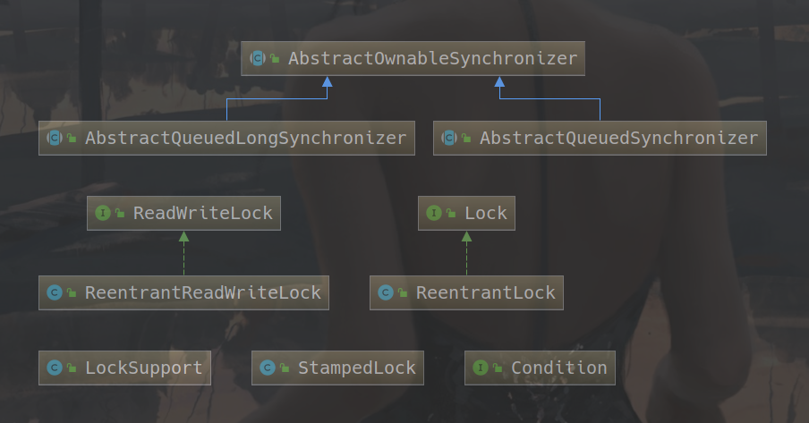Screen dimensions: 809x423
Task: Select the StampedLock node label
Action: click(357, 368)
